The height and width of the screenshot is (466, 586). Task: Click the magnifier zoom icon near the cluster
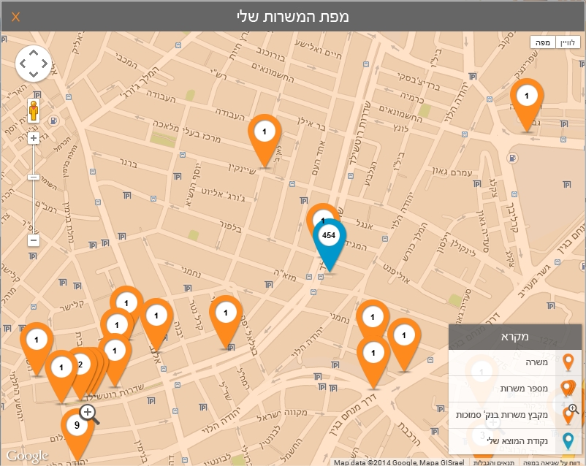(x=89, y=414)
